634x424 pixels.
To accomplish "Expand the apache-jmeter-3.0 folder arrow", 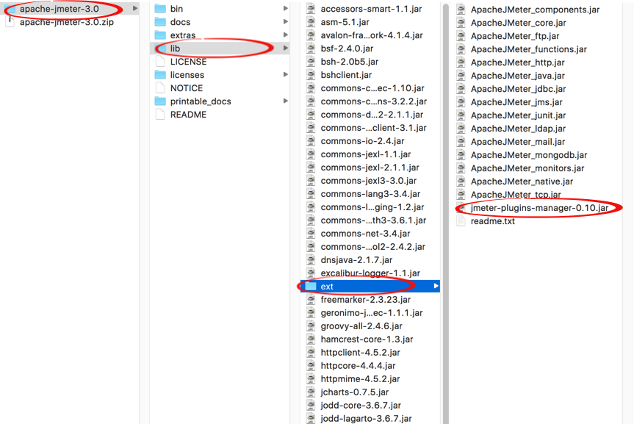I will (x=134, y=9).
